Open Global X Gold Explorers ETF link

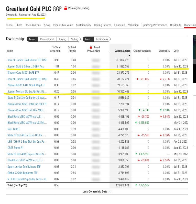23,173
